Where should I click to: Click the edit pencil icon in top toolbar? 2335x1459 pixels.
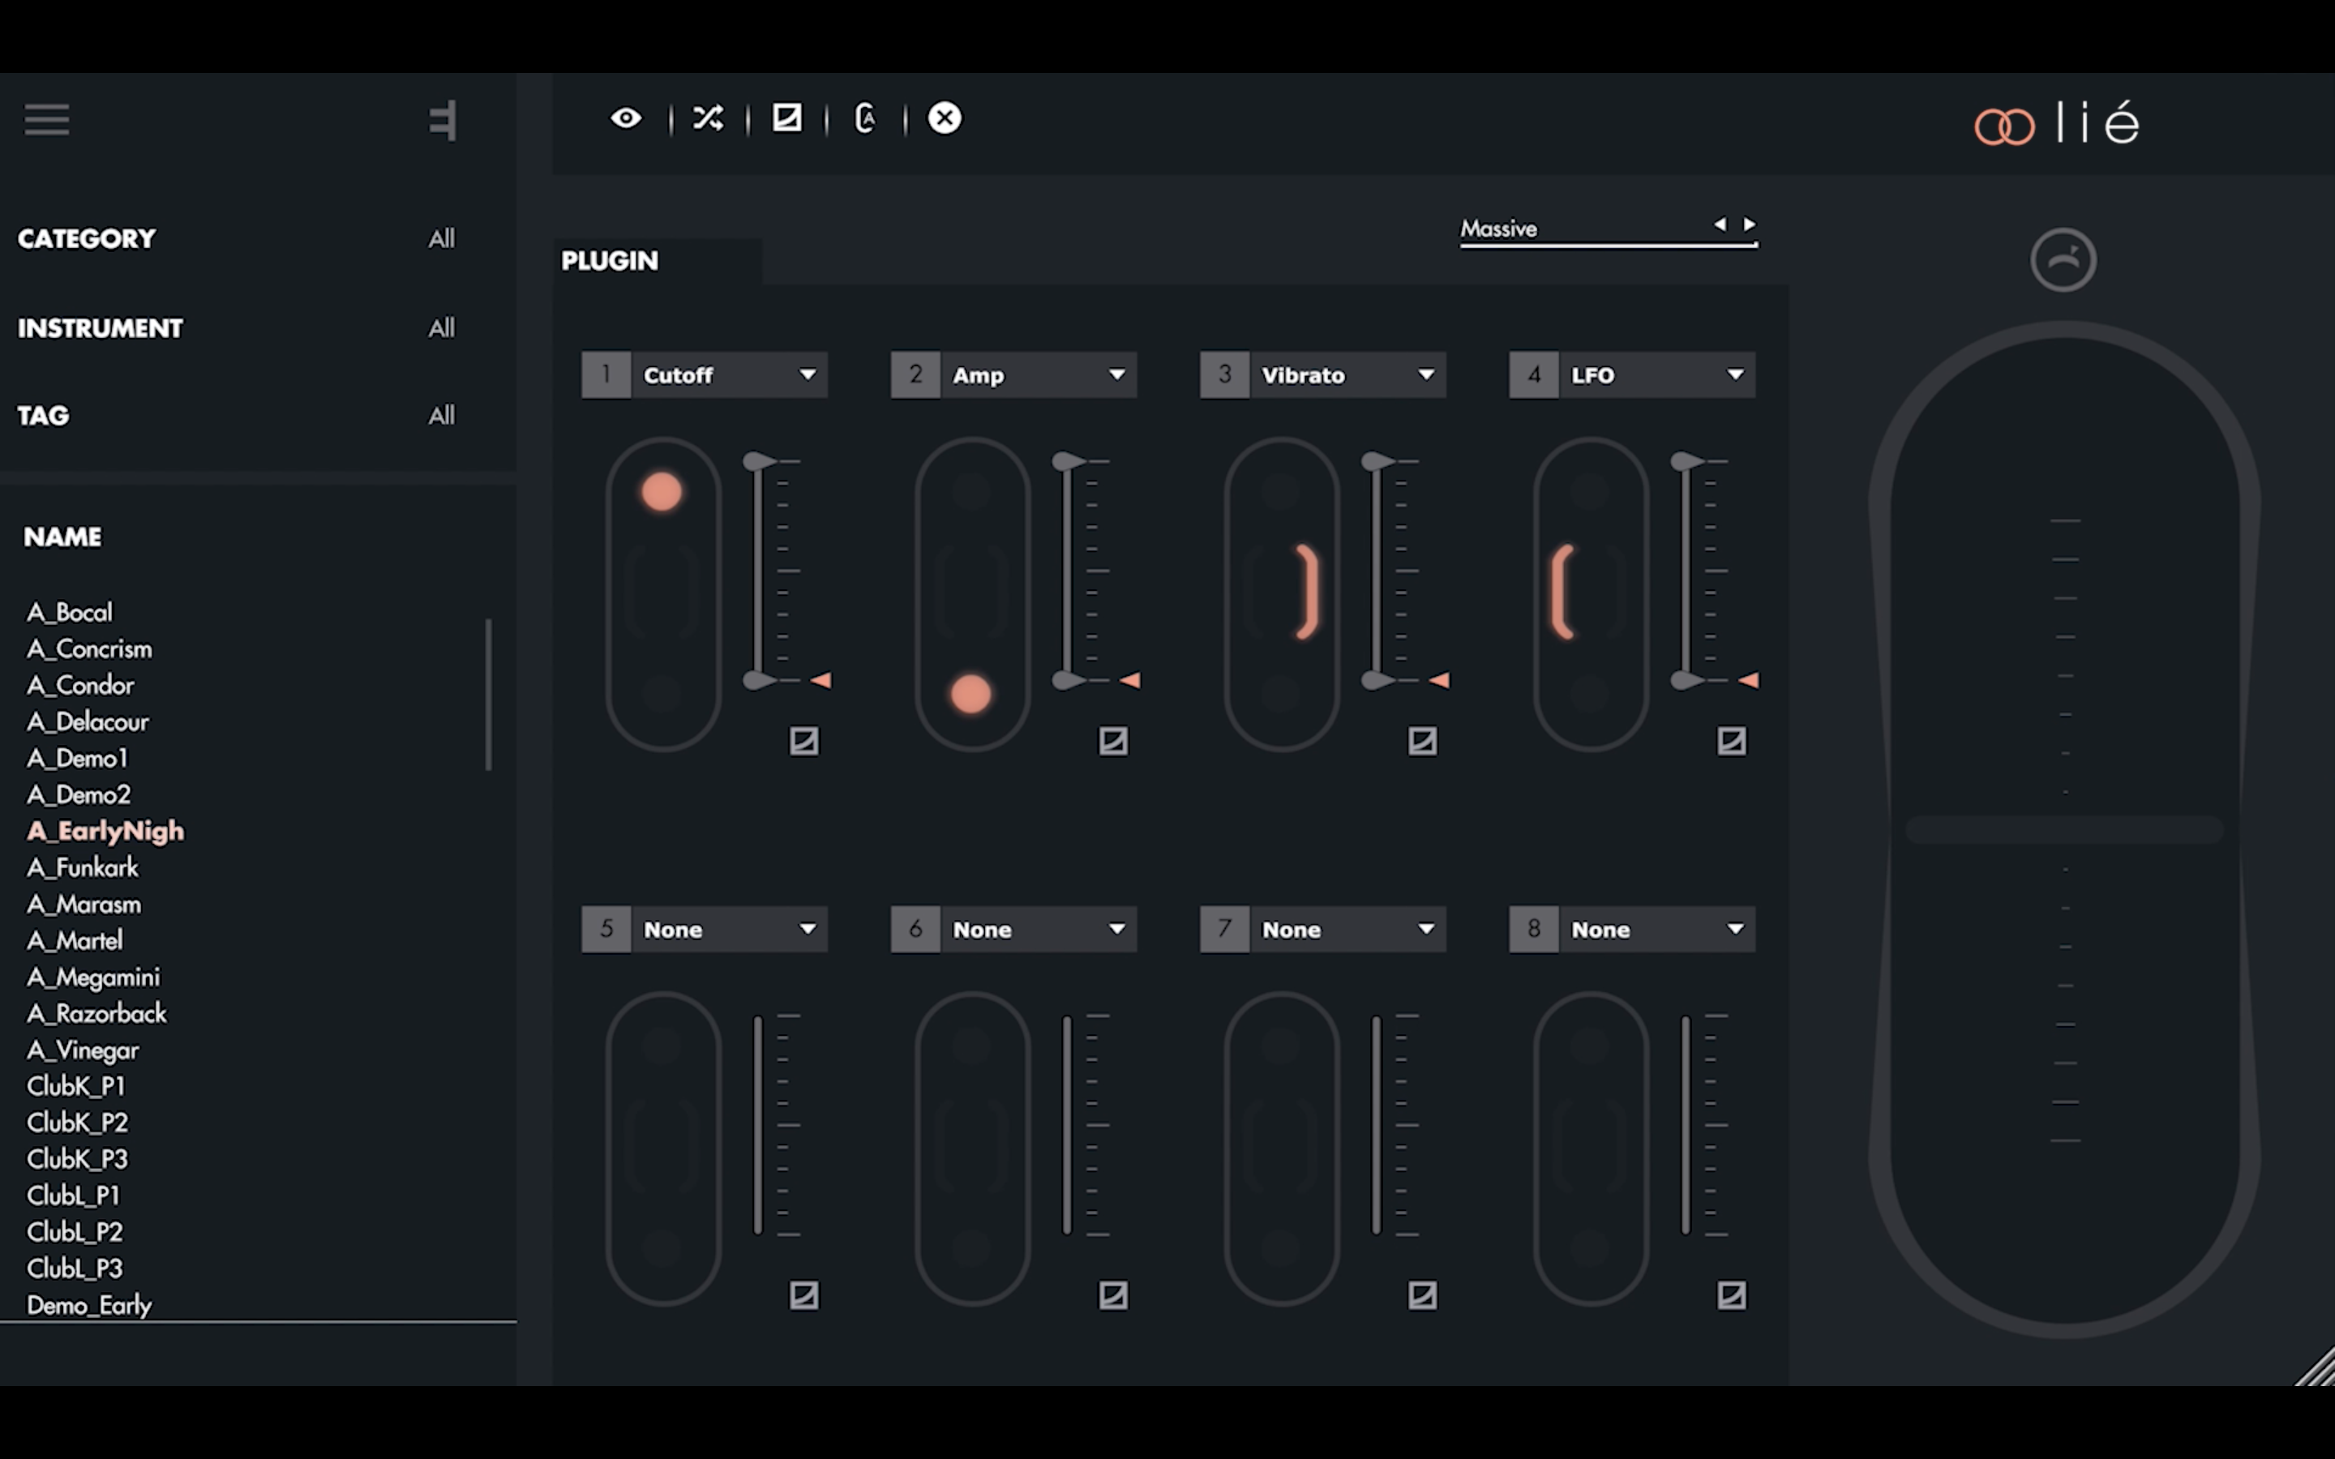(x=786, y=118)
